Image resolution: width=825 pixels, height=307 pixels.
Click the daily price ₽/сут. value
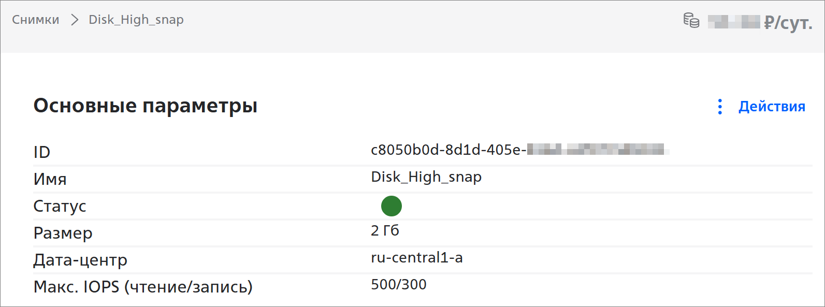760,23
